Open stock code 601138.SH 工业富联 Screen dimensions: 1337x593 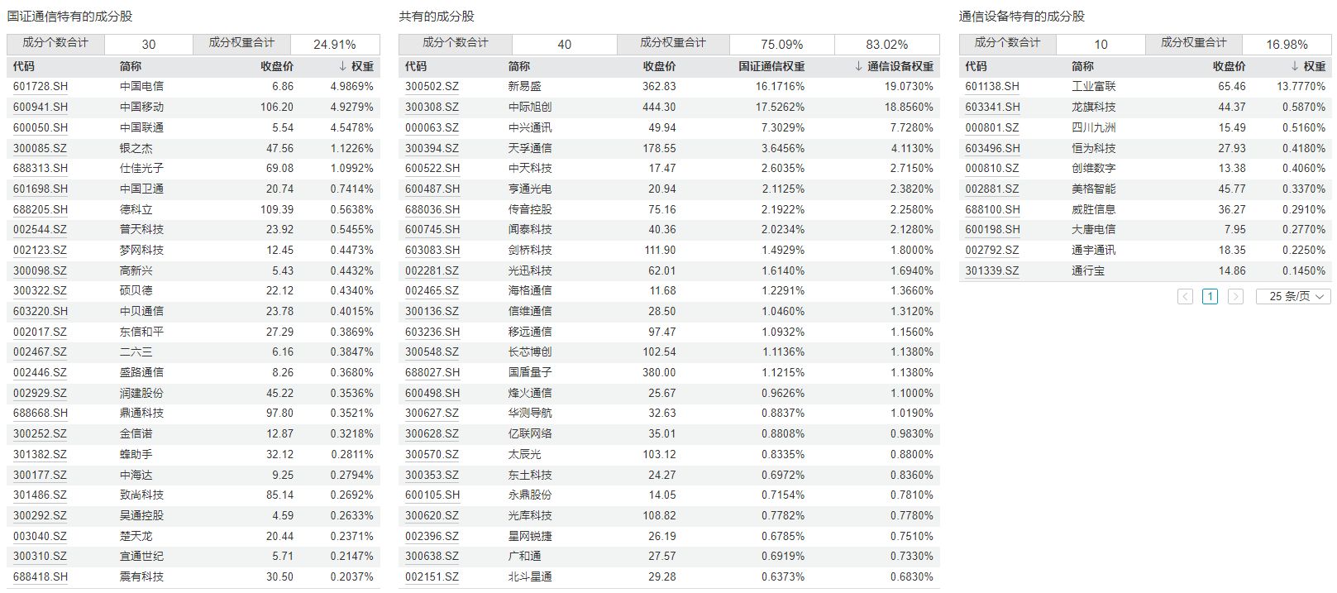pos(992,86)
